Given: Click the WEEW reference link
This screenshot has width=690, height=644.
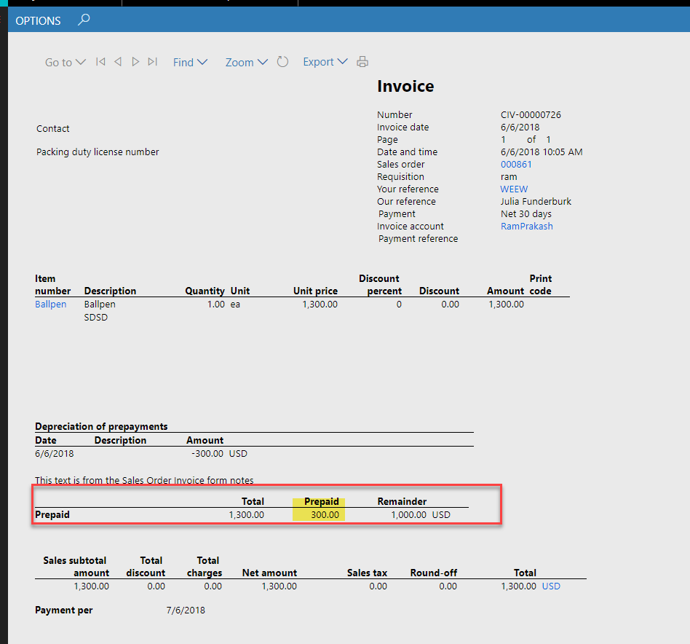Looking at the screenshot, I should pyautogui.click(x=513, y=189).
